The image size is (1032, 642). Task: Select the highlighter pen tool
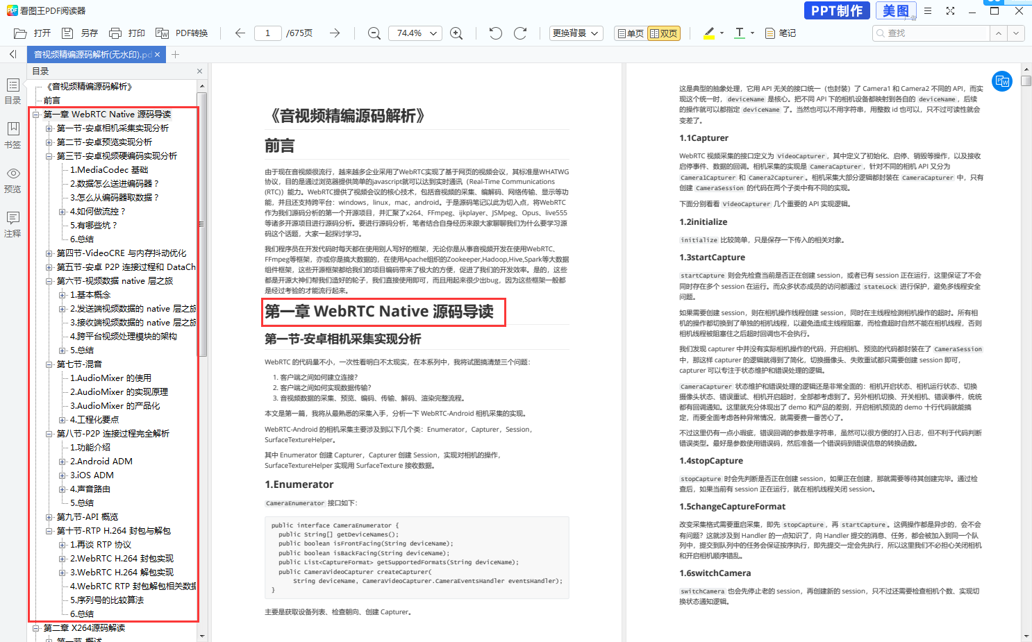[709, 33]
